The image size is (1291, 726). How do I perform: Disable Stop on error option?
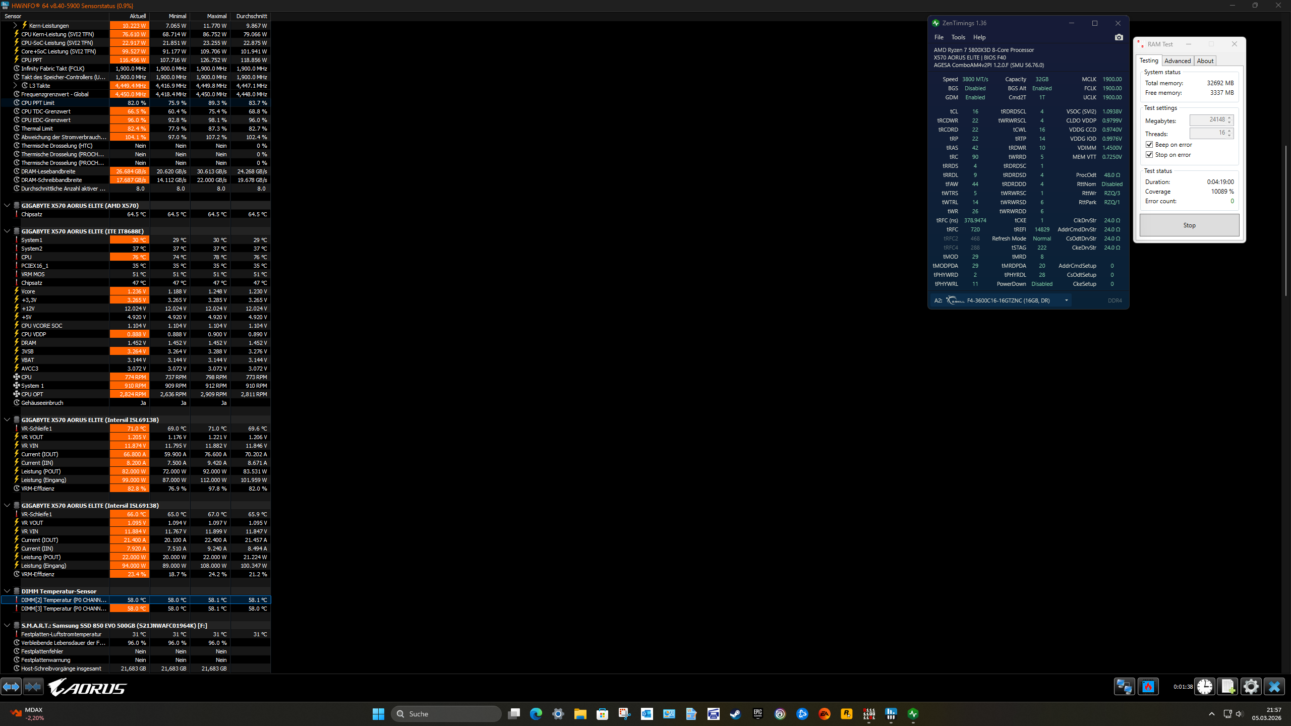[x=1149, y=155]
